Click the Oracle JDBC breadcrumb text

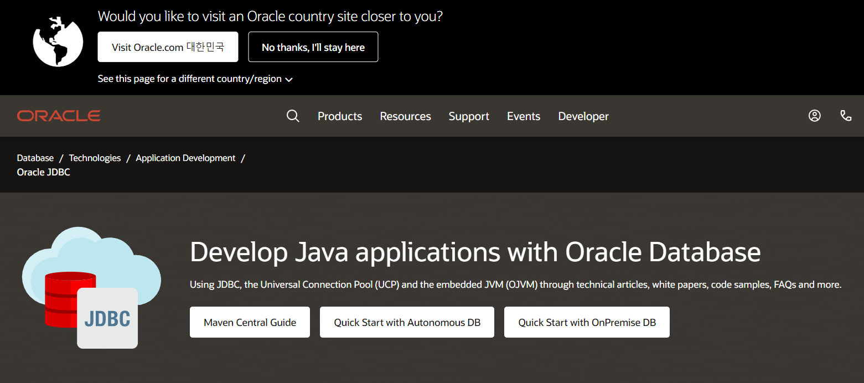coord(44,172)
